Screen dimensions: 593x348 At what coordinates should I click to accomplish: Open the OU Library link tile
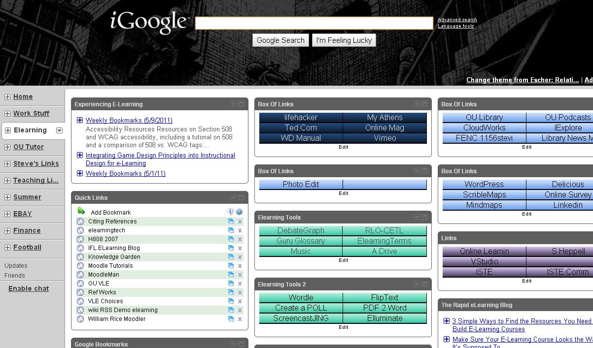pos(484,118)
